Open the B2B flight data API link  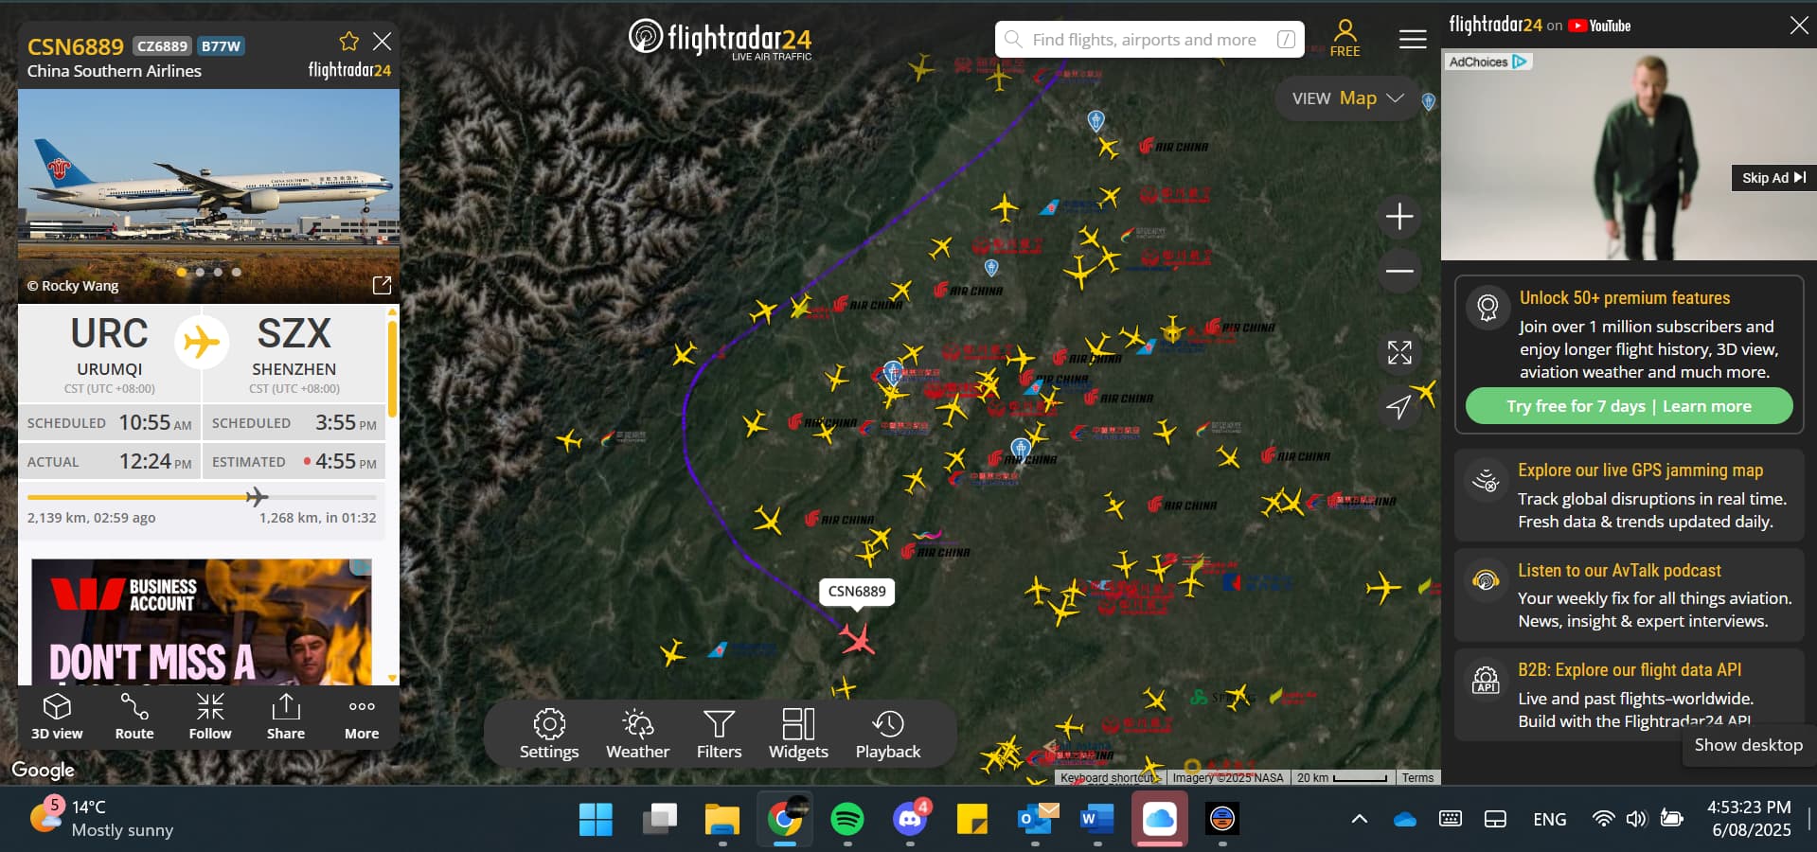tap(1630, 670)
